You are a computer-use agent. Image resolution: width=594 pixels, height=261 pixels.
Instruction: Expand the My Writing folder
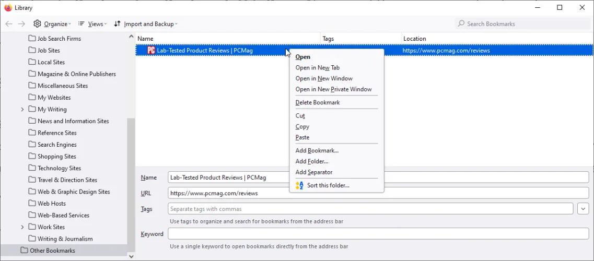point(22,110)
